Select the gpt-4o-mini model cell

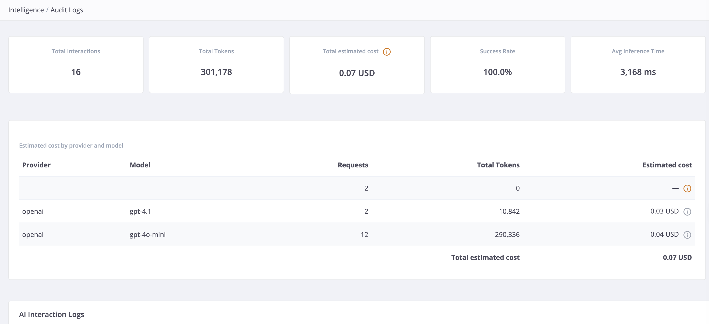point(147,235)
